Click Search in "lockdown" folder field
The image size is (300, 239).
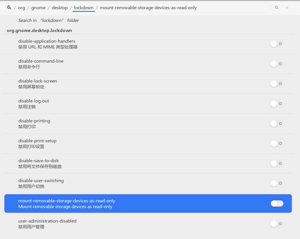coord(49,20)
